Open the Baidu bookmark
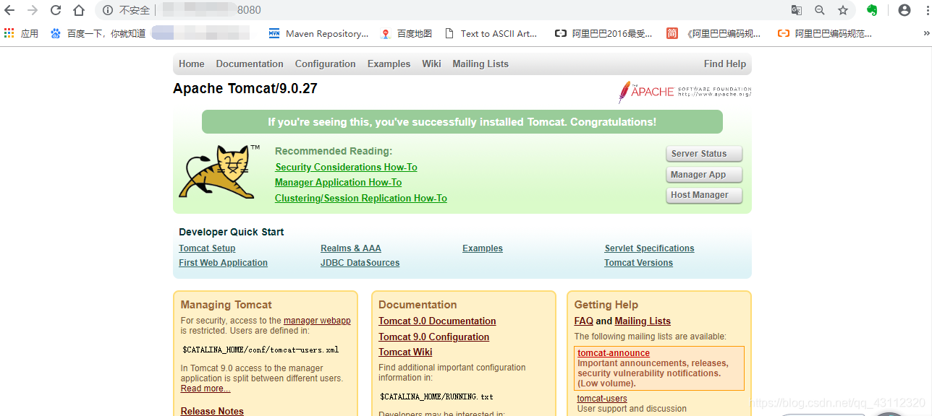This screenshot has width=932, height=416. [98, 33]
